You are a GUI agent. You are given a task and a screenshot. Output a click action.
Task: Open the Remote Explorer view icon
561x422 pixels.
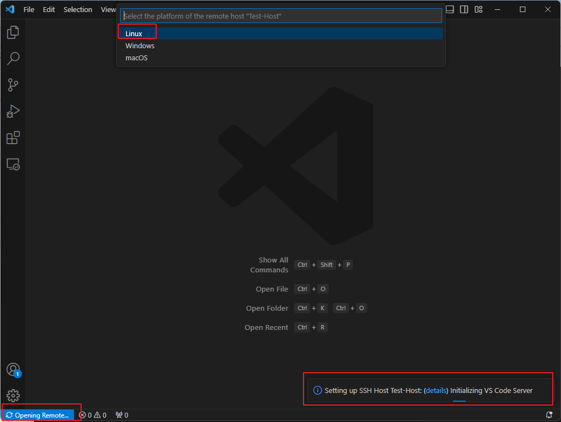click(x=13, y=164)
